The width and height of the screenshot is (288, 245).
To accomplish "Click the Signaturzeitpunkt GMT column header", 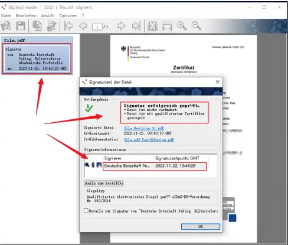I will 181,158.
